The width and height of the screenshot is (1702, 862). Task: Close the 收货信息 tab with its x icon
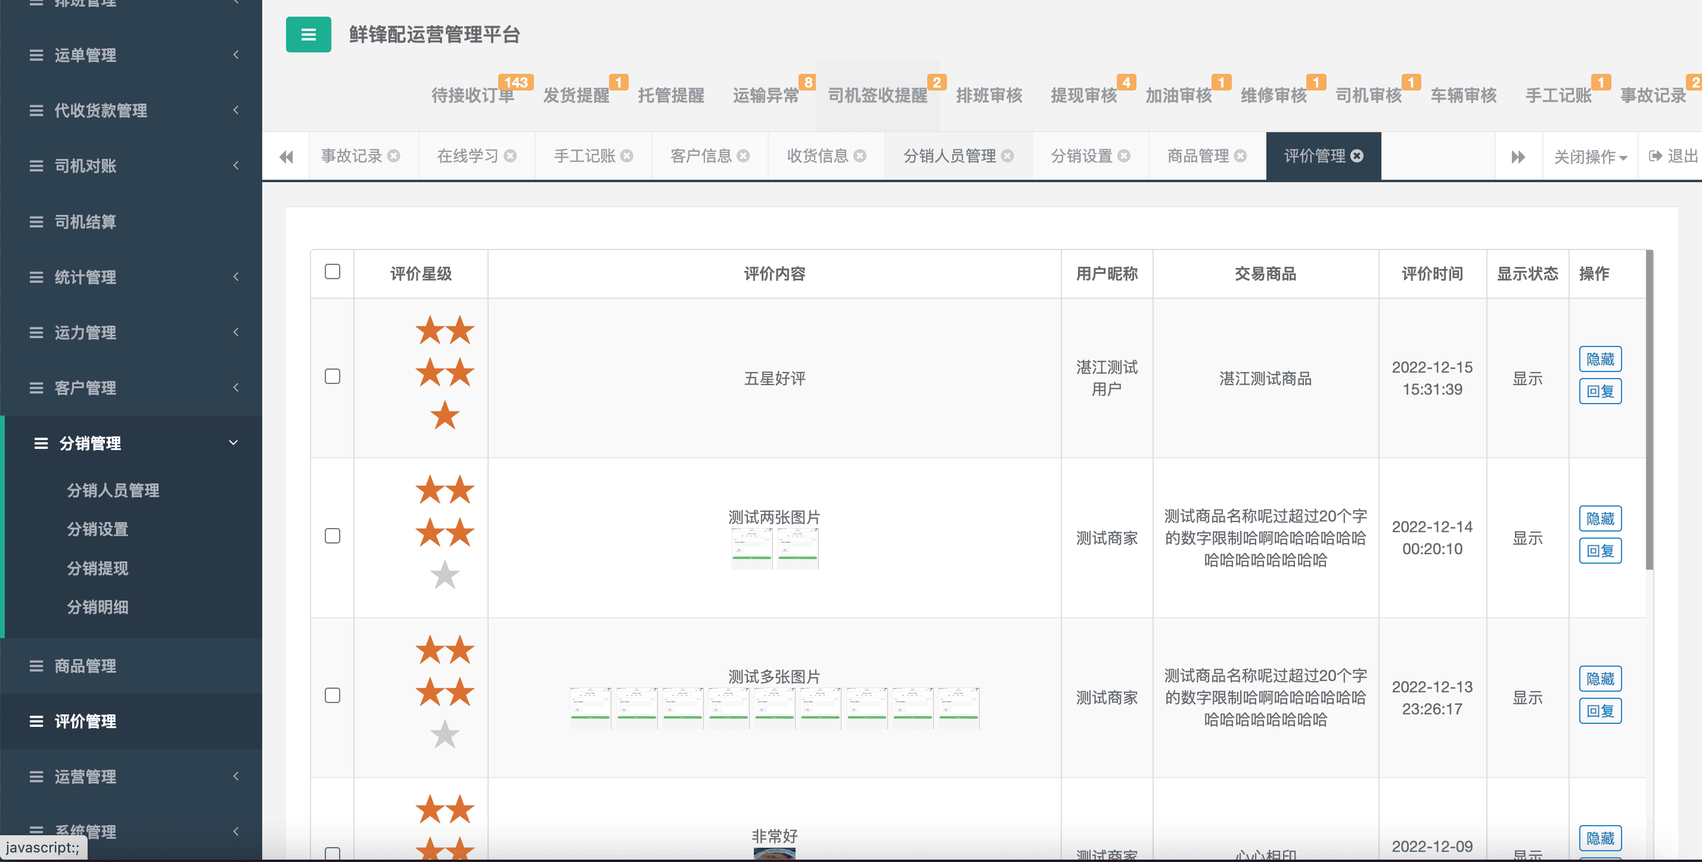pyautogui.click(x=859, y=156)
